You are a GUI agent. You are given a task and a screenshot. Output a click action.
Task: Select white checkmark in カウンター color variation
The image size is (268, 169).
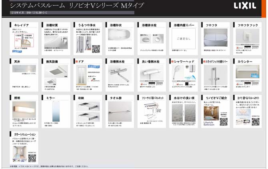coord(238,84)
